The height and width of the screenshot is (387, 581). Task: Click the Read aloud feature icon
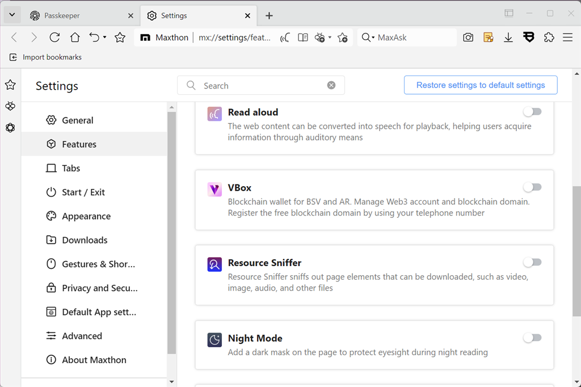click(214, 114)
